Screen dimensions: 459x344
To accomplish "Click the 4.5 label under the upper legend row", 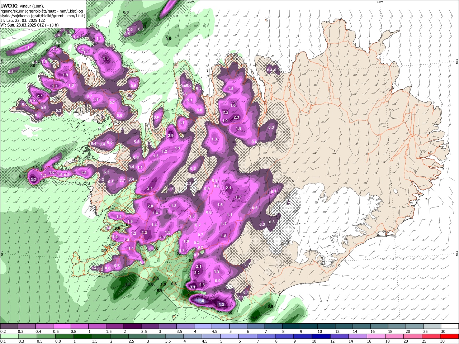I will tap(214, 331).
